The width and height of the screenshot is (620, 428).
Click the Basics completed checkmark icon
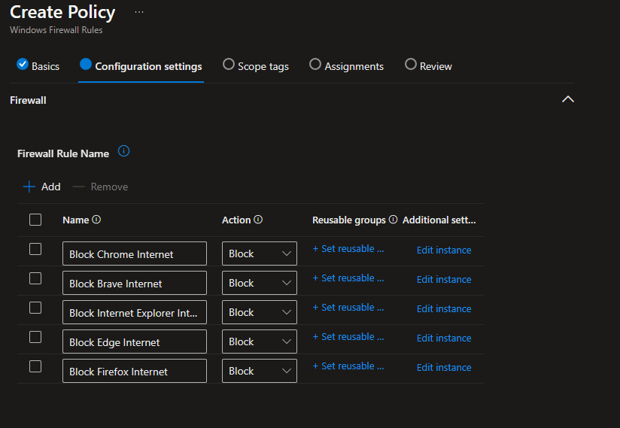23,65
